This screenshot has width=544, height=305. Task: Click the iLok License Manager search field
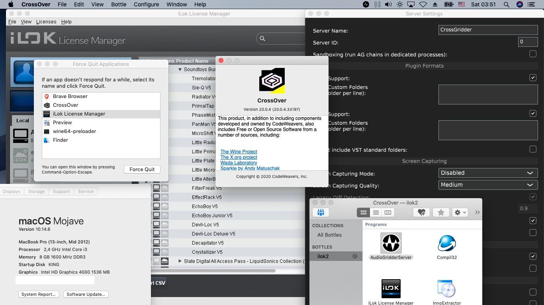(x=281, y=39)
